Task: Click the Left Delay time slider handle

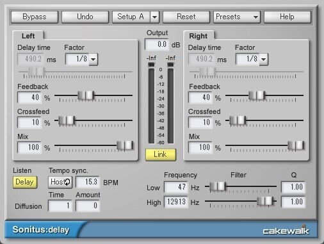Action: (x=36, y=72)
